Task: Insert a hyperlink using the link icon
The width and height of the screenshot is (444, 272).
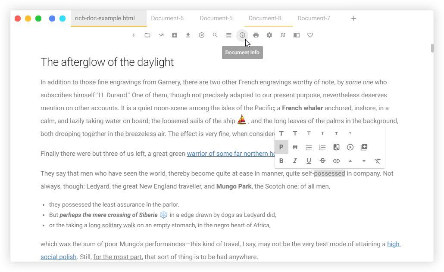Action: pyautogui.click(x=336, y=161)
